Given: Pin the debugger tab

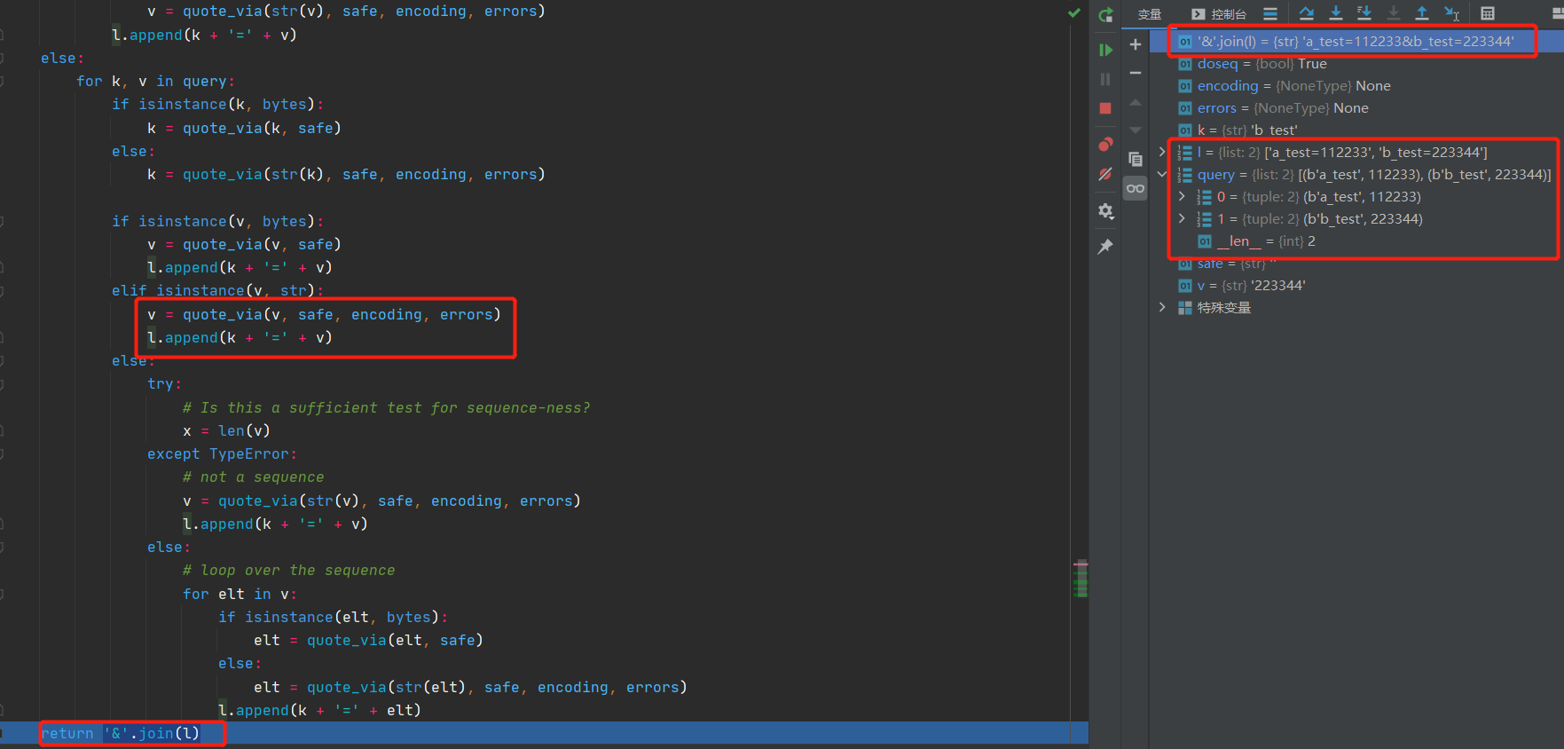Looking at the screenshot, I should coord(1105,247).
